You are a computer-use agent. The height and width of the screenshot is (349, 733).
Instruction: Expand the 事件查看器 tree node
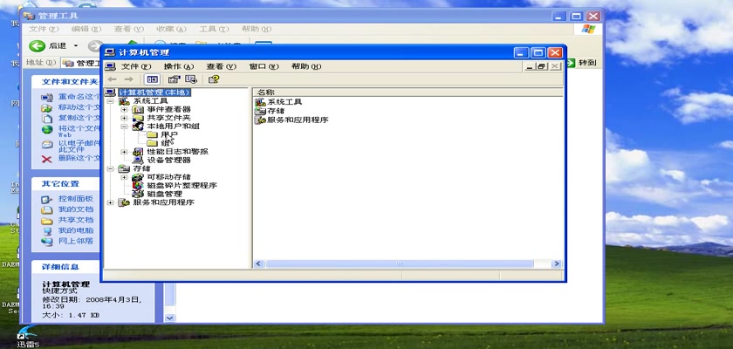click(x=124, y=109)
